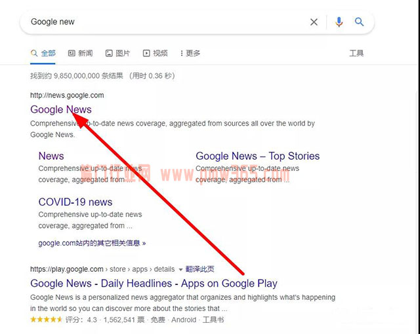Open the "Google News" search result
Viewport: 420px width, 334px height.
(61, 109)
